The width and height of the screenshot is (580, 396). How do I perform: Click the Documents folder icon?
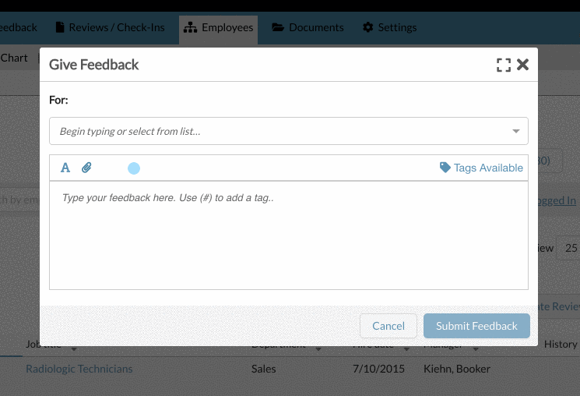(278, 27)
